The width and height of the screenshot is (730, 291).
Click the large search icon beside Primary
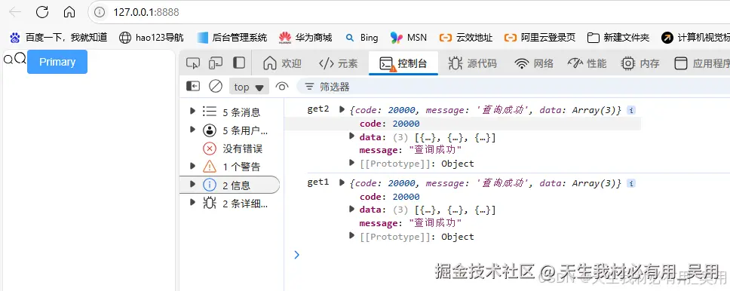click(x=20, y=59)
